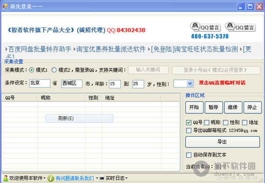This screenshot has width=265, height=183.
Task: Click the 暂停 button
Action: (x=214, y=107)
